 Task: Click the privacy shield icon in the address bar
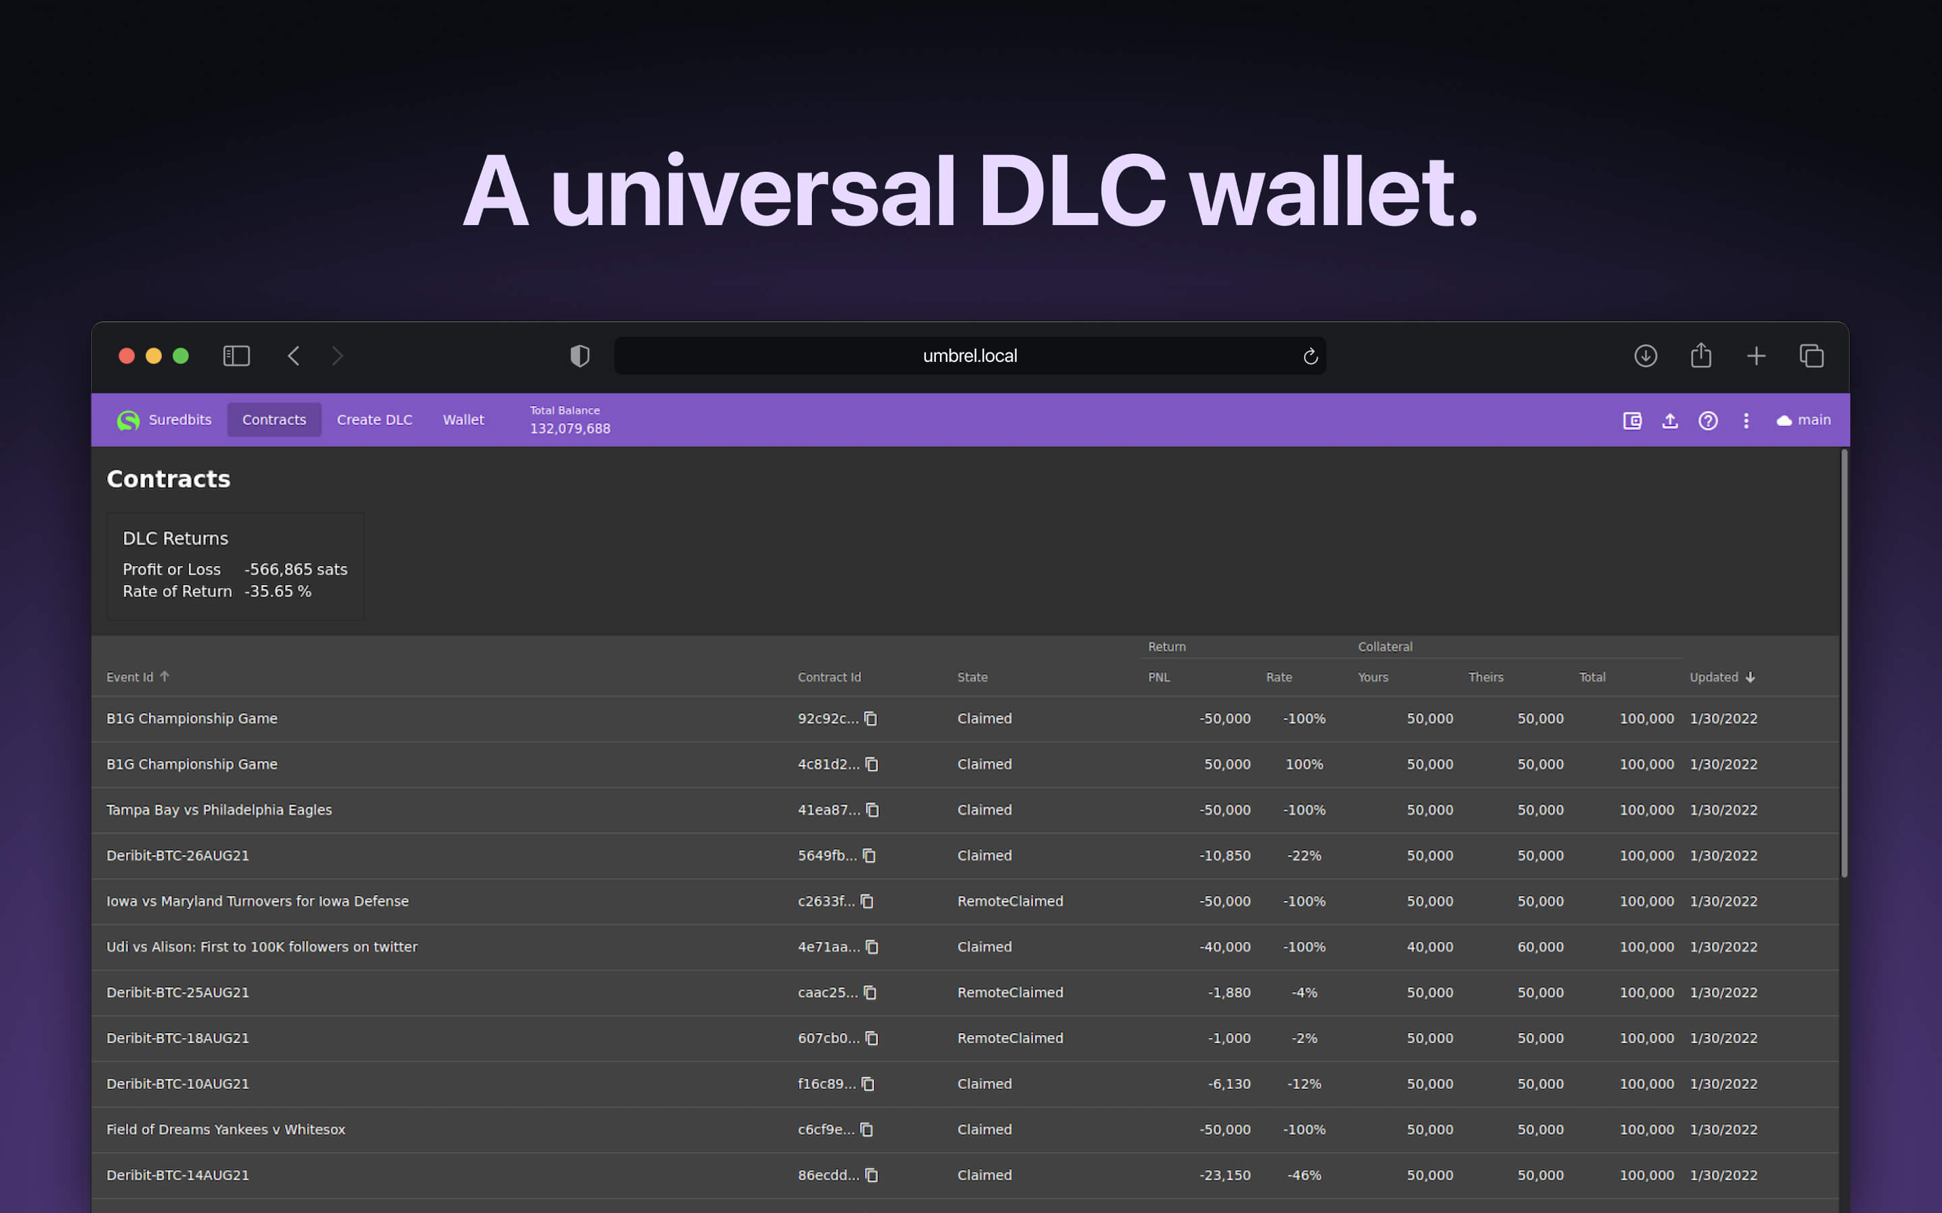point(579,355)
